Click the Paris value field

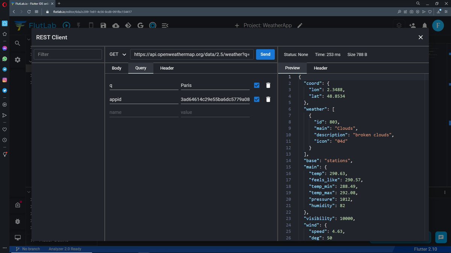click(x=215, y=85)
